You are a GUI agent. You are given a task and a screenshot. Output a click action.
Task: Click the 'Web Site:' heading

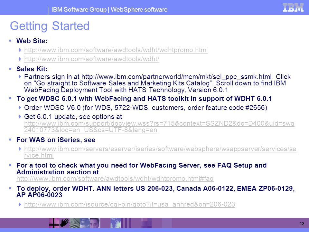tap(32, 41)
